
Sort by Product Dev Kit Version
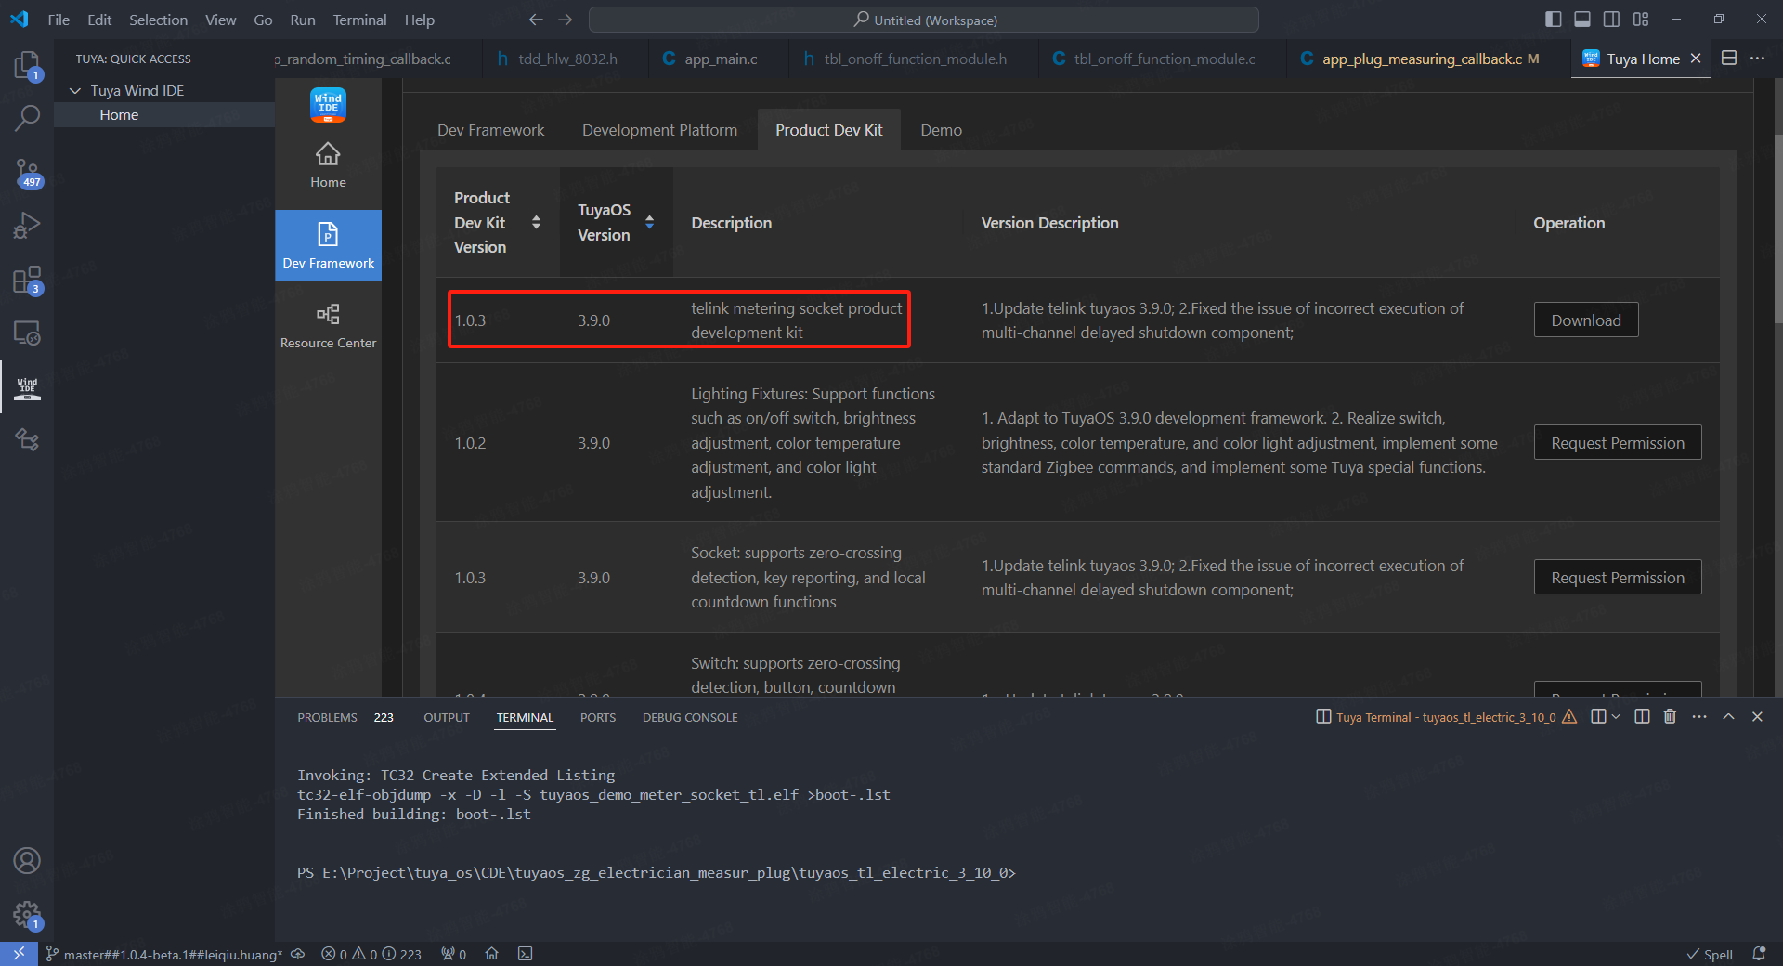[536, 222]
